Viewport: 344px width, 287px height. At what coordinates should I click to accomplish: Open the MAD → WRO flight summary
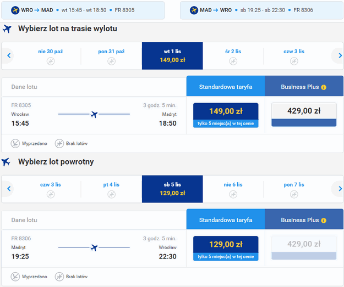(x=261, y=10)
